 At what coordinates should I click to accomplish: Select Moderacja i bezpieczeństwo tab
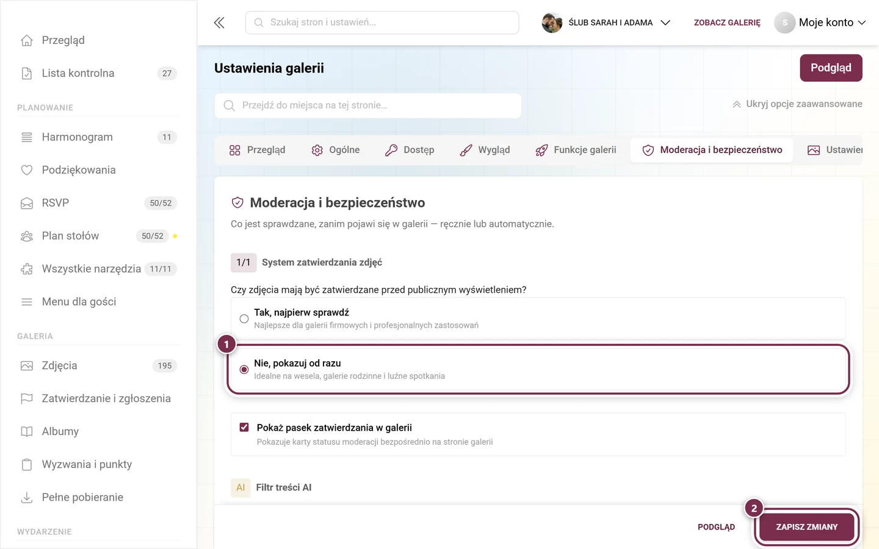[712, 150]
